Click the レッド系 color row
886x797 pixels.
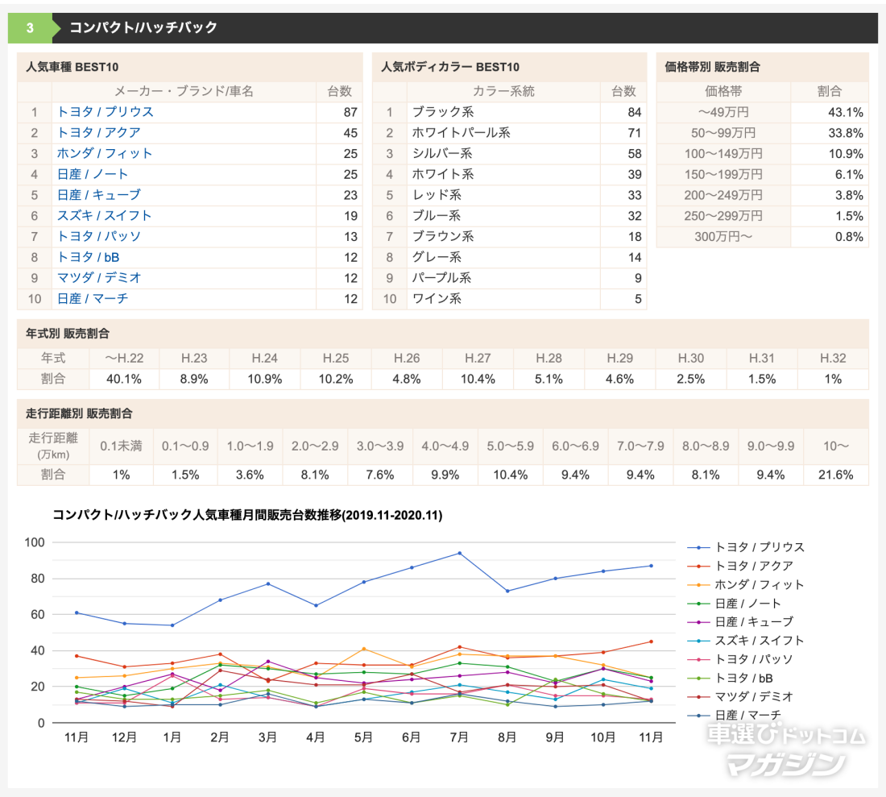pos(509,195)
